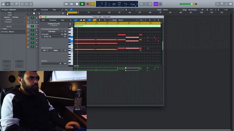Open Time Quantize 1/16 Note dropdown
The height and width of the screenshot is (131, 234).
(53, 32)
